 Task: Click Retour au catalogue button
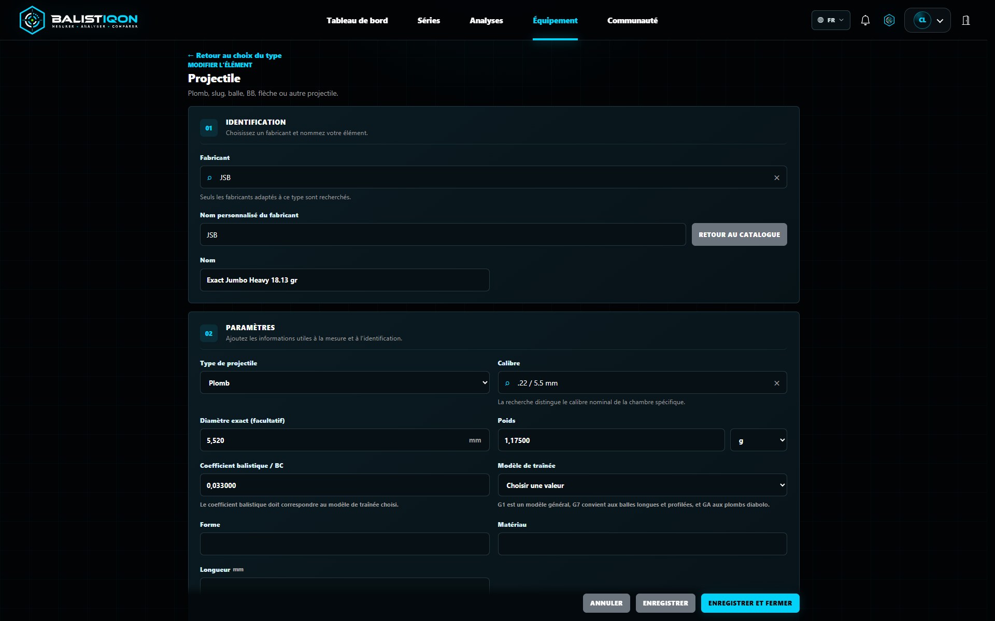(x=739, y=234)
